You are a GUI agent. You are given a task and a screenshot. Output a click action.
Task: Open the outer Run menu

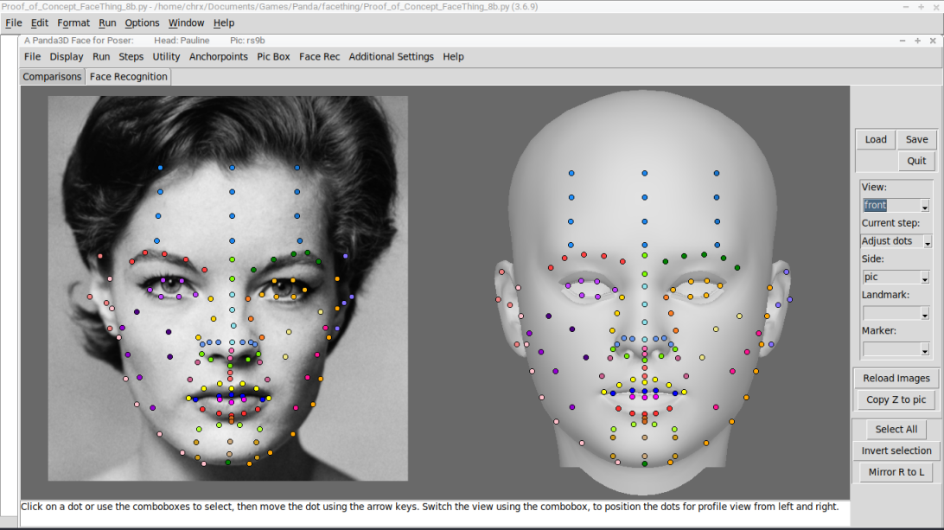pyautogui.click(x=107, y=22)
